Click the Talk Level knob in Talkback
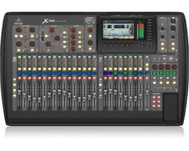The height and width of the screenshot is (151, 189). [x=173, y=37]
